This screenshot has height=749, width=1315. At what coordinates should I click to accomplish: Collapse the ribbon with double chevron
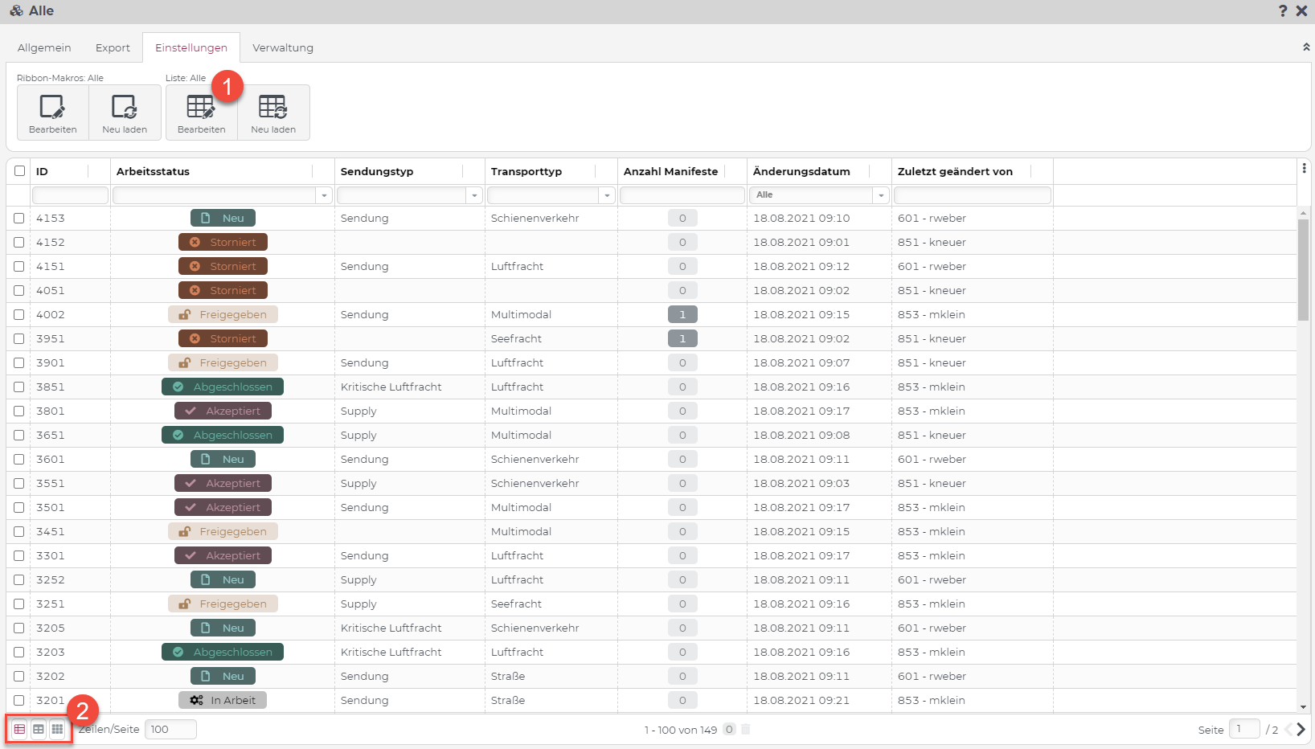tap(1306, 47)
